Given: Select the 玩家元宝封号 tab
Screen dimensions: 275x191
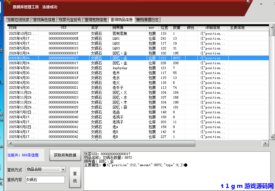Looking at the screenshot, I should (70, 20).
